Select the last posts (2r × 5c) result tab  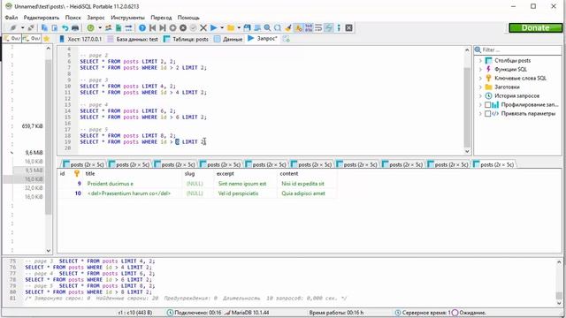point(493,164)
